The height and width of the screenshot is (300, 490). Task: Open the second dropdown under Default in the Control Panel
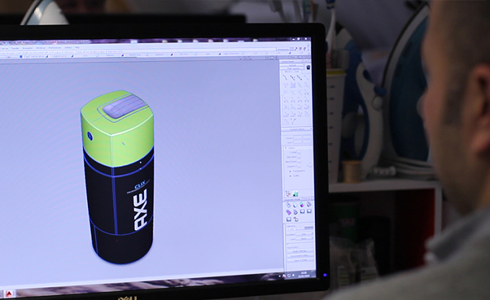coord(292,68)
